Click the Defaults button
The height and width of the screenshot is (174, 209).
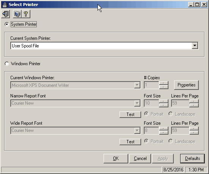point(192,158)
